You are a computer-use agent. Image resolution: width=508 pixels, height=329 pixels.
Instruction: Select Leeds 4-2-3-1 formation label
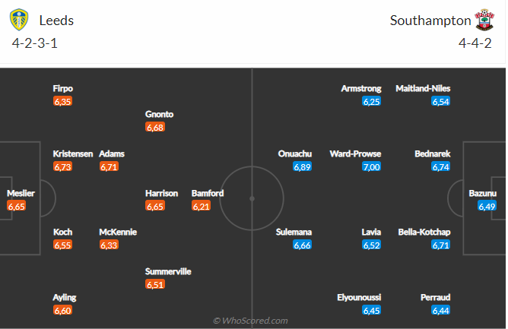click(35, 43)
